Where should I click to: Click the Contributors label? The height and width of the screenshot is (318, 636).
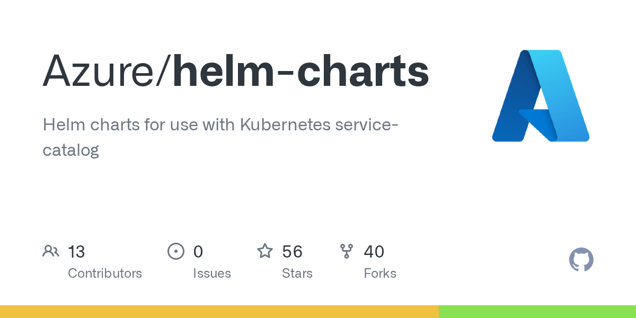105,273
